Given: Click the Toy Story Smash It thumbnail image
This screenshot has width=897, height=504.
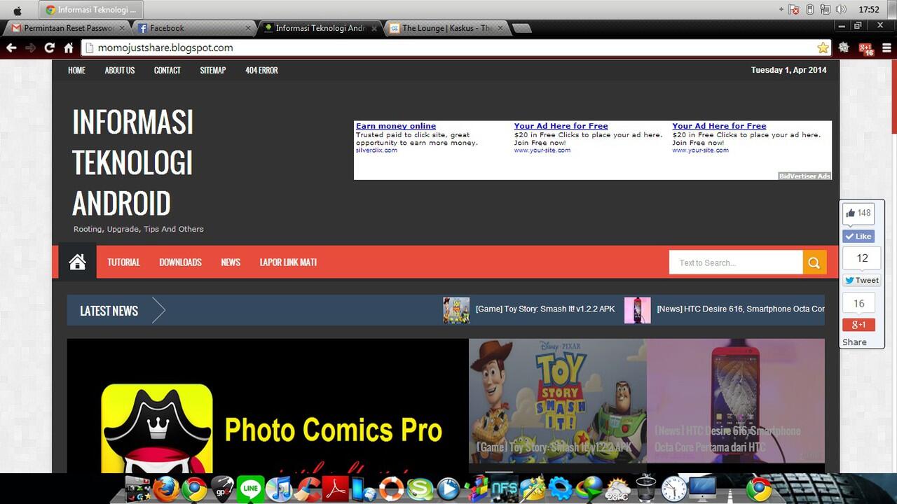Looking at the screenshot, I should [558, 400].
